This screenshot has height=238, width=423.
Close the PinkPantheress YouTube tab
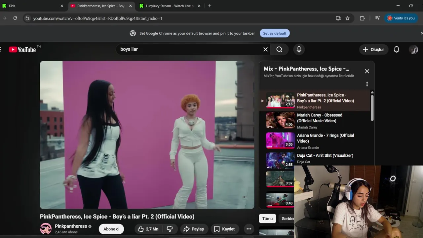pyautogui.click(x=131, y=6)
